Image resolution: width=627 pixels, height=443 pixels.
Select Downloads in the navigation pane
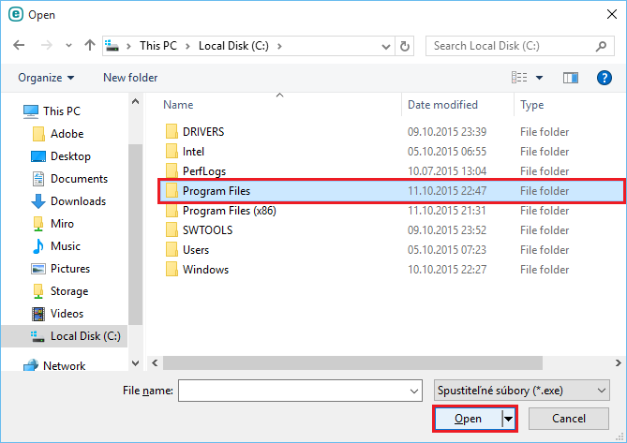pyautogui.click(x=77, y=201)
